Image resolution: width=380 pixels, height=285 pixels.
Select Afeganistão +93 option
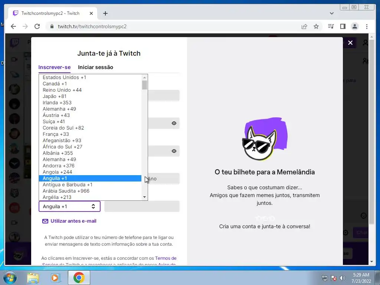[x=90, y=141]
